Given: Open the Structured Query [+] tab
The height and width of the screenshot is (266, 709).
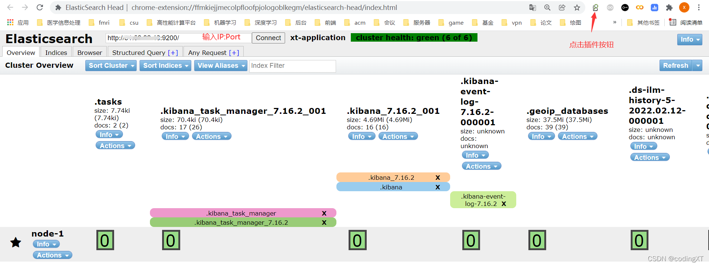Looking at the screenshot, I should coord(145,52).
